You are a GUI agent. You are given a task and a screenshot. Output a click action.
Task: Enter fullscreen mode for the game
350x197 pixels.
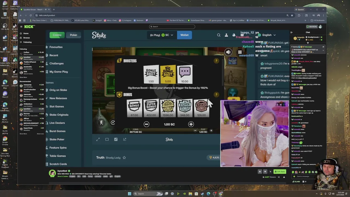pyautogui.click(x=98, y=139)
